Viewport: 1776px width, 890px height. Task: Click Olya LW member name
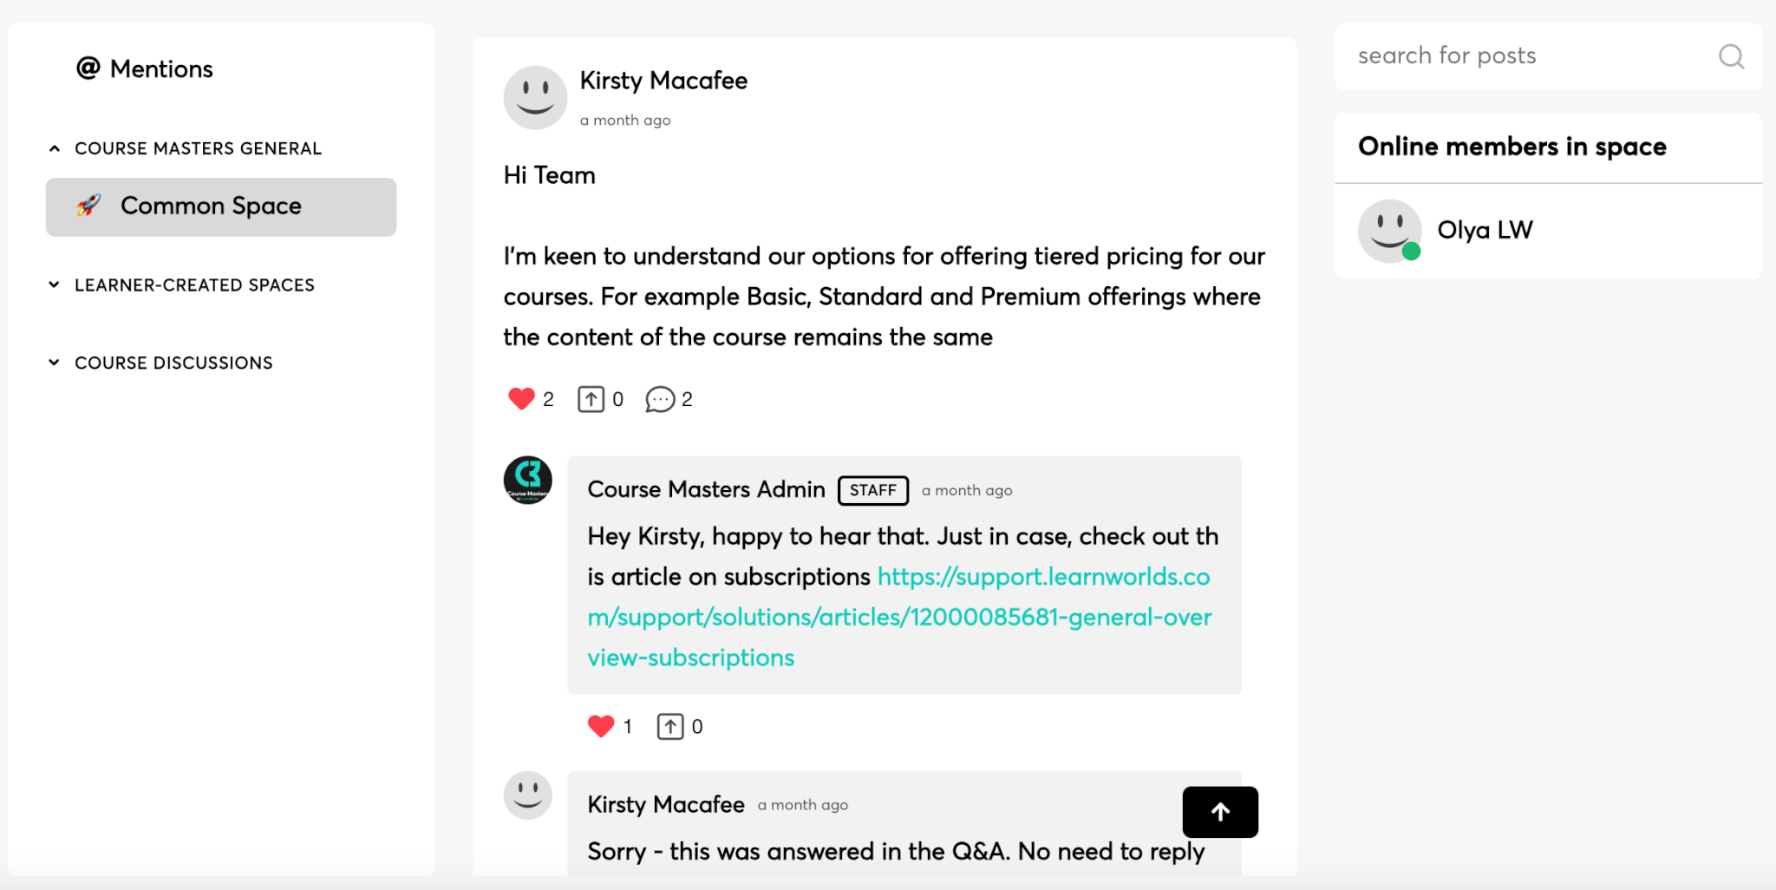click(1485, 230)
